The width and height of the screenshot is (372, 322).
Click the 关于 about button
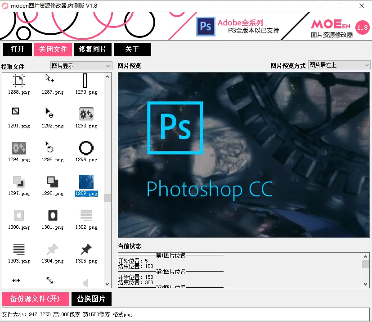click(132, 50)
